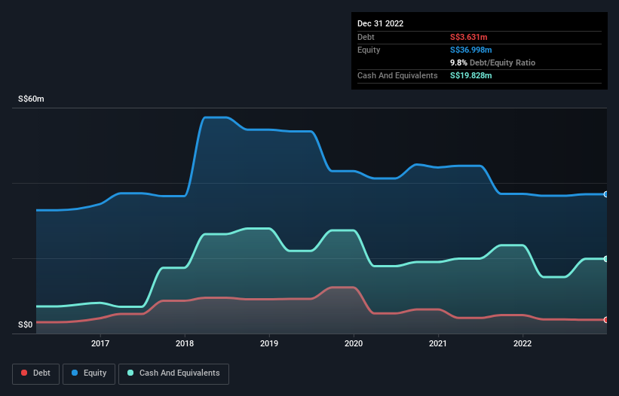Click the S$3.631m debt value
The height and width of the screenshot is (396, 619).
[469, 37]
